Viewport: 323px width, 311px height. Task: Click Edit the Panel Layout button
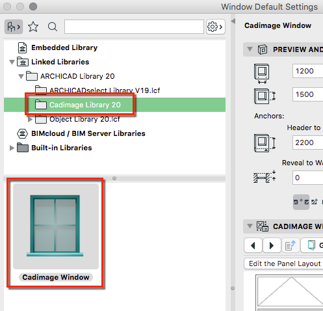285,264
